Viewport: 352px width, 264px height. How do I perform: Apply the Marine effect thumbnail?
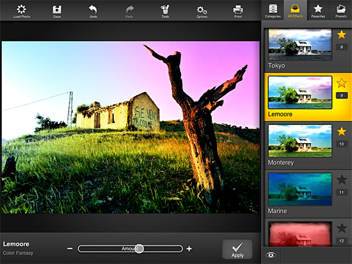(300, 189)
